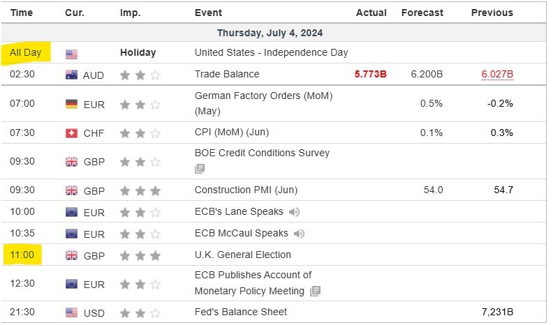Open the document icon next to Monetary Policy Meeting
The width and height of the screenshot is (553, 325).
(x=316, y=291)
